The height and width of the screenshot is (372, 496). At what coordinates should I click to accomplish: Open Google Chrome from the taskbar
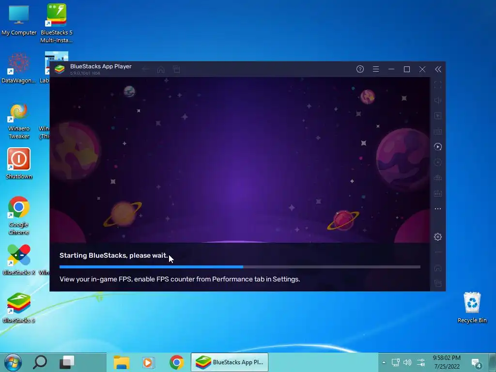[x=176, y=362]
